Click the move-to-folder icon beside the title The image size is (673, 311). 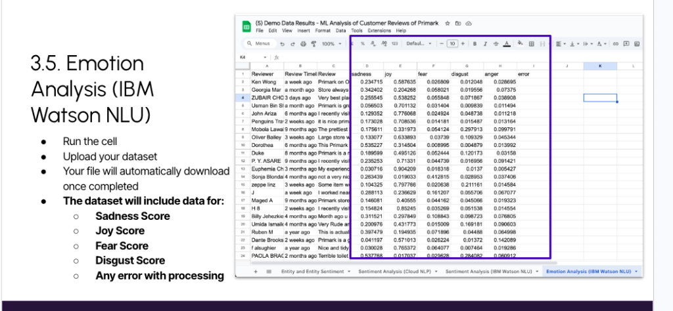[458, 23]
